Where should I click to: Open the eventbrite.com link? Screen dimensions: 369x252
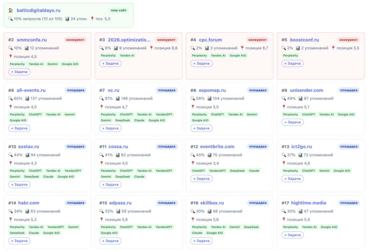(217, 146)
